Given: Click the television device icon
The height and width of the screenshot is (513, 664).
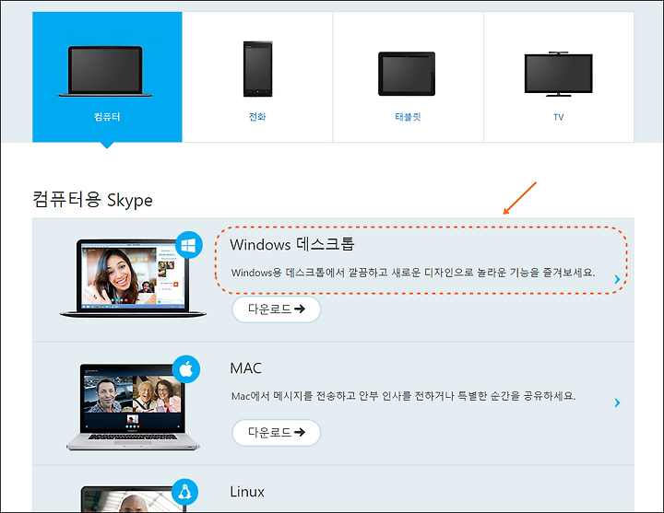Looking at the screenshot, I should tap(559, 74).
